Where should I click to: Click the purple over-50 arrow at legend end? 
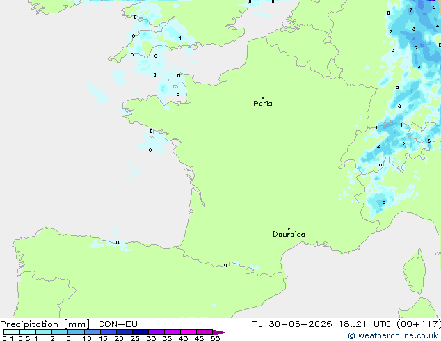pos(220,332)
